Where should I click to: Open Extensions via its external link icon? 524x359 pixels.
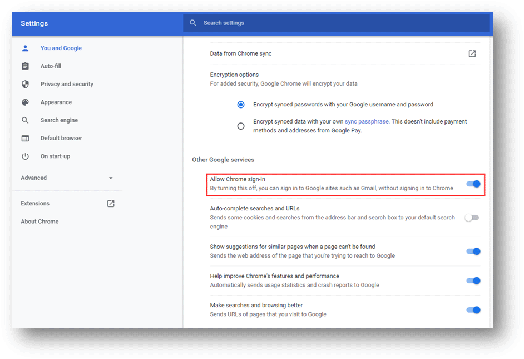click(x=111, y=203)
